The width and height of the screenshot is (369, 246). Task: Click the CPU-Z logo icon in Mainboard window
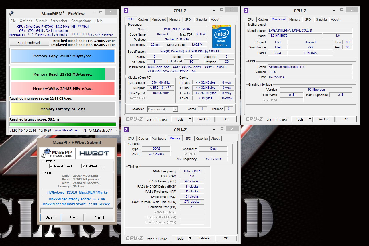[x=246, y=11]
